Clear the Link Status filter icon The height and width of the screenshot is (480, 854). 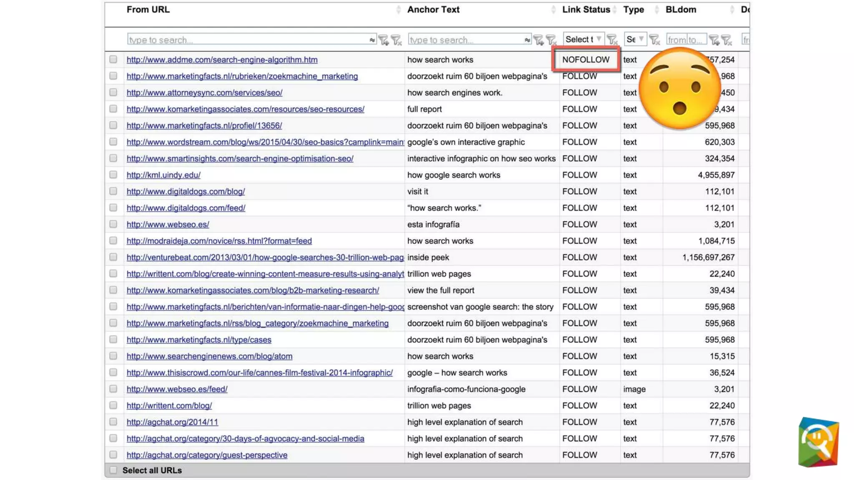pos(612,40)
